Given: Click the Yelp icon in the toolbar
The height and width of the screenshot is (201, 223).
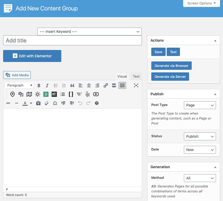Looking at the screenshot, I should pos(88,94).
